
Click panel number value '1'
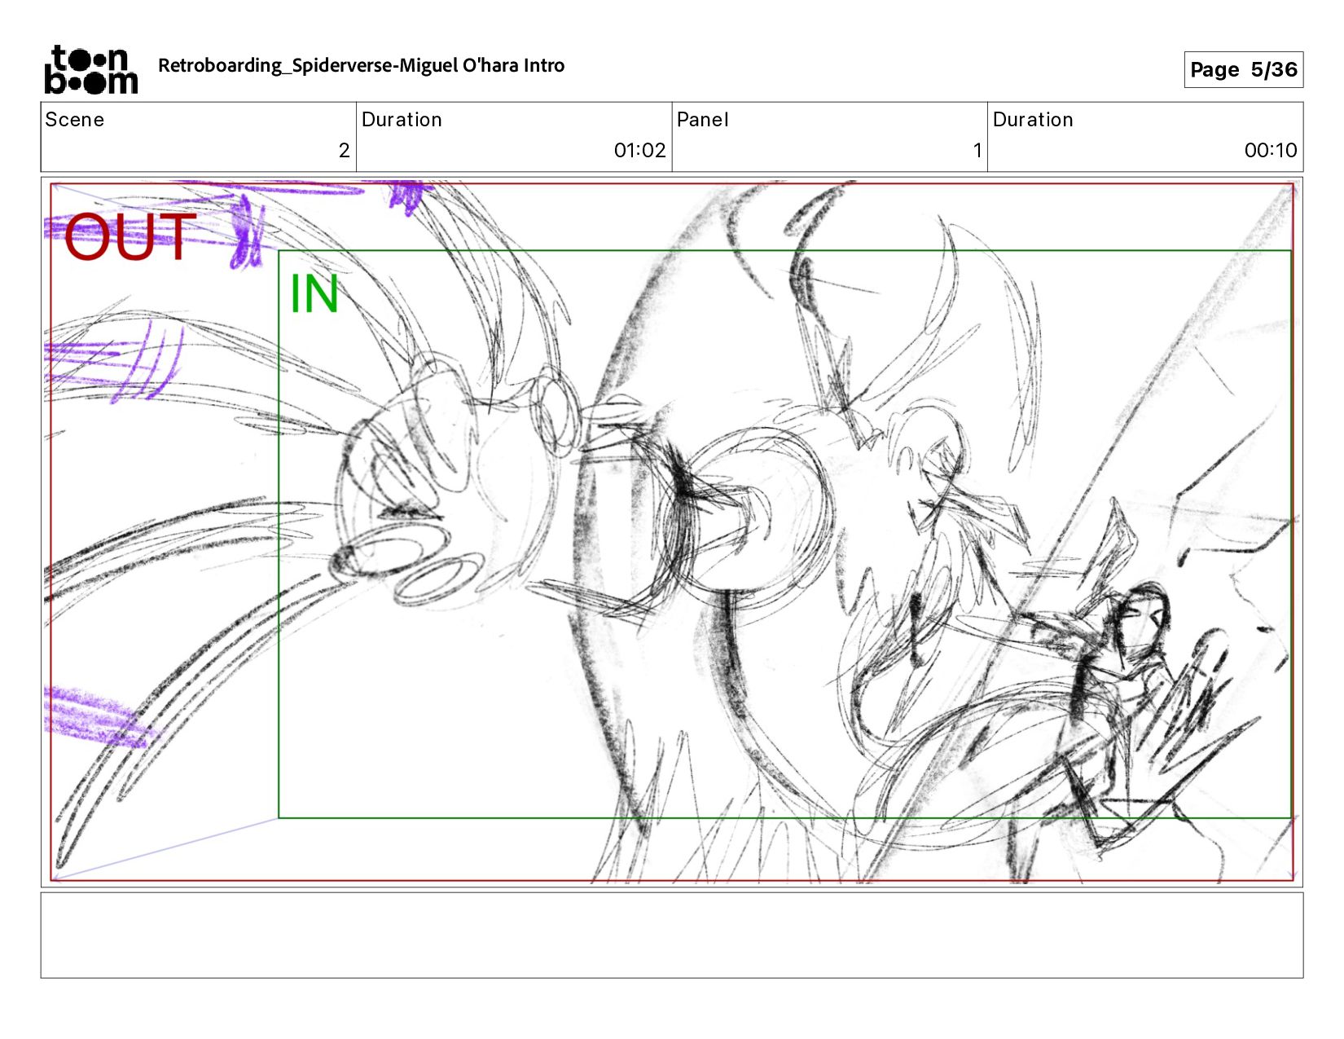[977, 151]
